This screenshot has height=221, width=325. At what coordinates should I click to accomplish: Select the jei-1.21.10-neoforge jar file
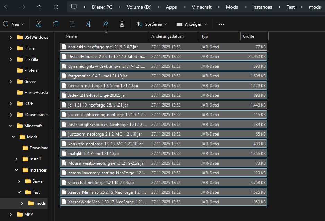pyautogui.click(x=98, y=105)
